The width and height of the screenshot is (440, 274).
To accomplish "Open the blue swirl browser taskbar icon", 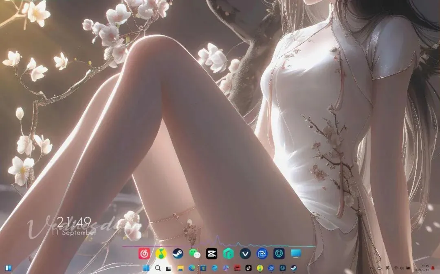I will tap(215, 268).
